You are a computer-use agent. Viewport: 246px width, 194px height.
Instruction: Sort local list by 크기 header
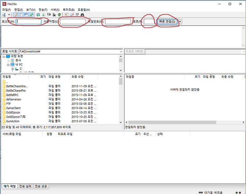coord(38,77)
